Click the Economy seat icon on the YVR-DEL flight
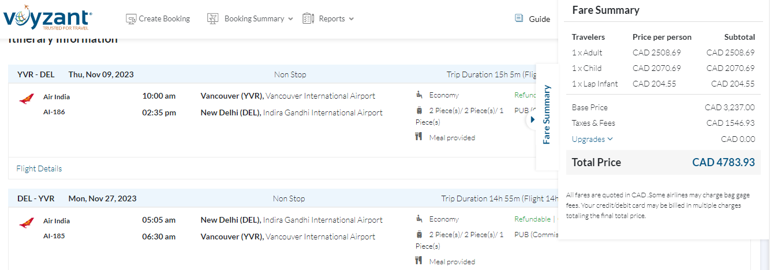This screenshot has width=770, height=270. [x=420, y=95]
